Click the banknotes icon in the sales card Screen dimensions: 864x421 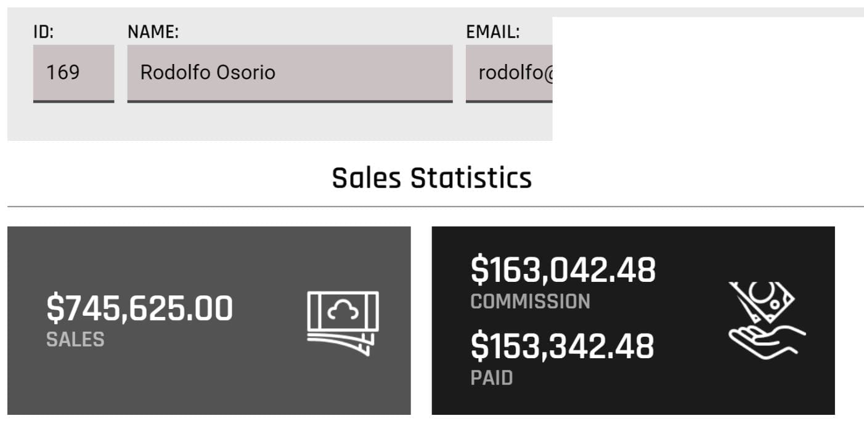(343, 323)
